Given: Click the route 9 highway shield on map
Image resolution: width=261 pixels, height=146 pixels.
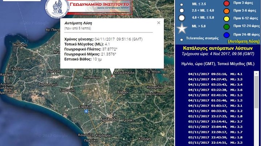Looking at the screenshot, I should pos(86,111).
